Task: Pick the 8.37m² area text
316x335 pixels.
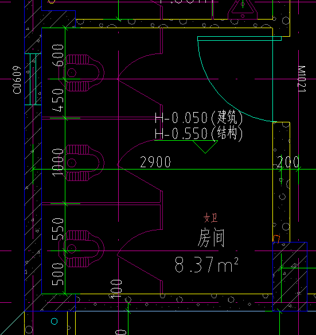Action: (206, 264)
